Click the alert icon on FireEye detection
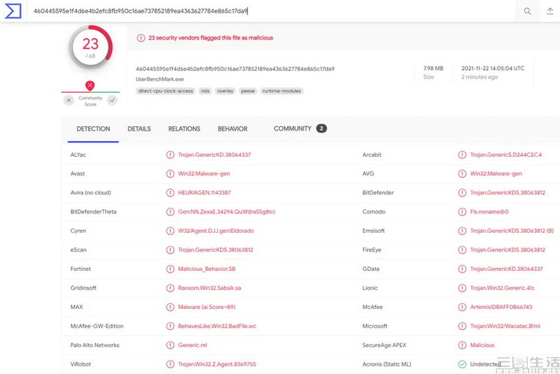The image size is (560, 374). 462,249
